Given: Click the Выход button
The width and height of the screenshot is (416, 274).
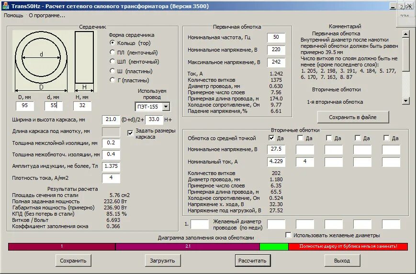Looking at the screenshot, I should point(342,261).
